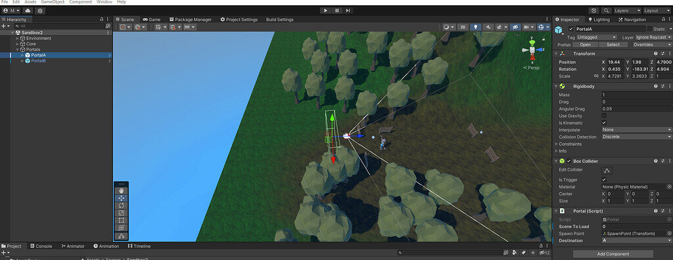This screenshot has width=673, height=260.
Task: Expand the Environment object in Hierarchy
Action: point(18,38)
